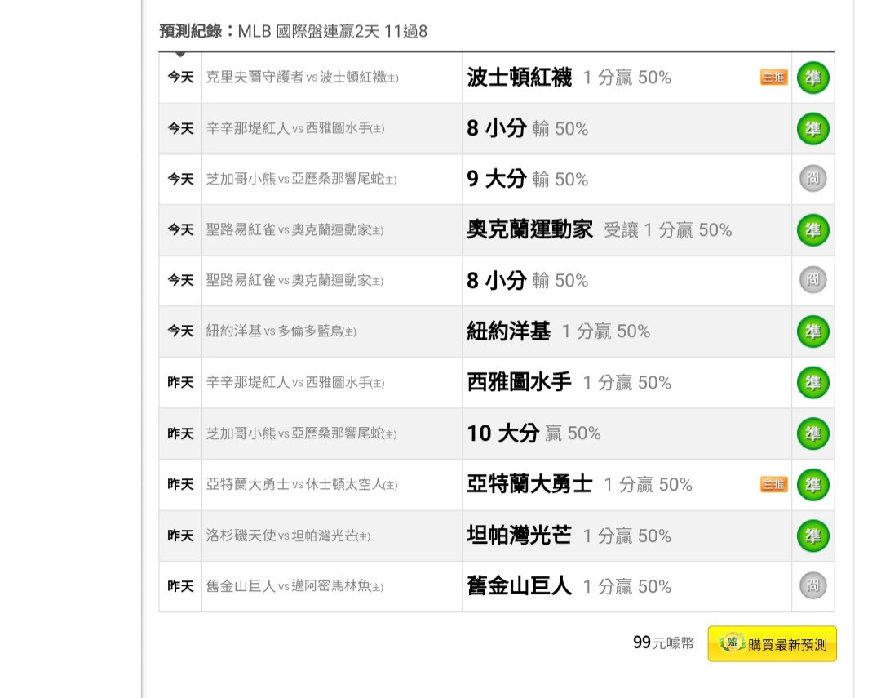
Task: Click green 準 icon for 坦帕灣光芒 prediction
Action: (812, 536)
